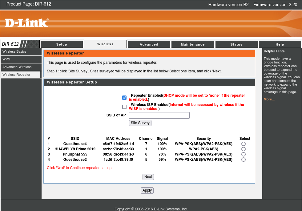Select the HUAWEI Y9 Prime 2019 radio button

click(244, 149)
